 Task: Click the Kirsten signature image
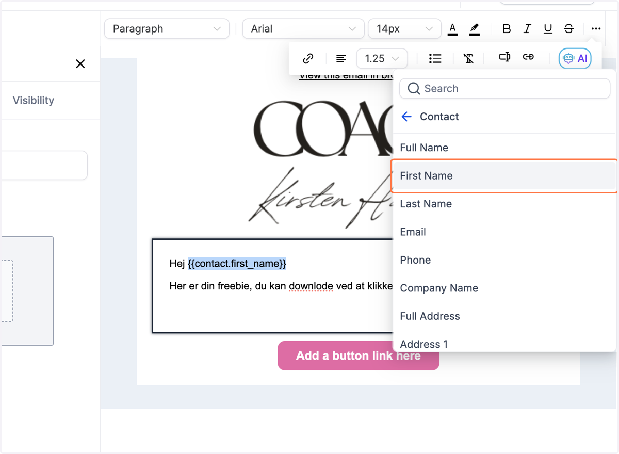click(320, 199)
